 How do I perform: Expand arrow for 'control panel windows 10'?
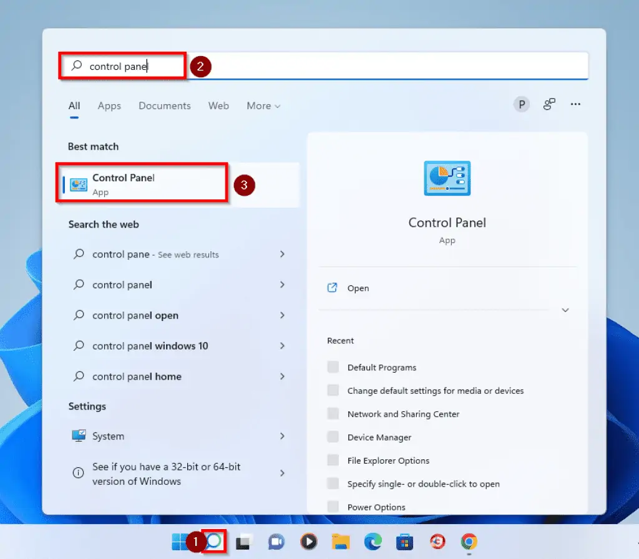coord(282,346)
